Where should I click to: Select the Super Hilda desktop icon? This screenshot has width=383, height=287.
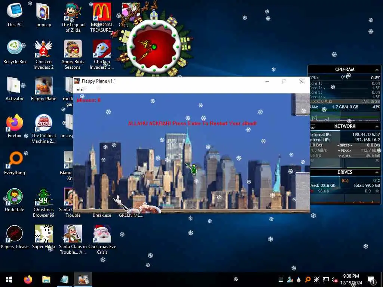tap(43, 237)
